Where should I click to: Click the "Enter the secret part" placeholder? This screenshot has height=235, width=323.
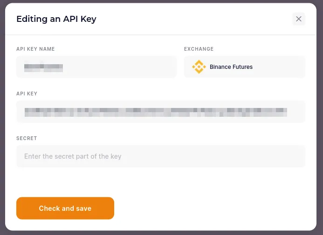tap(73, 156)
